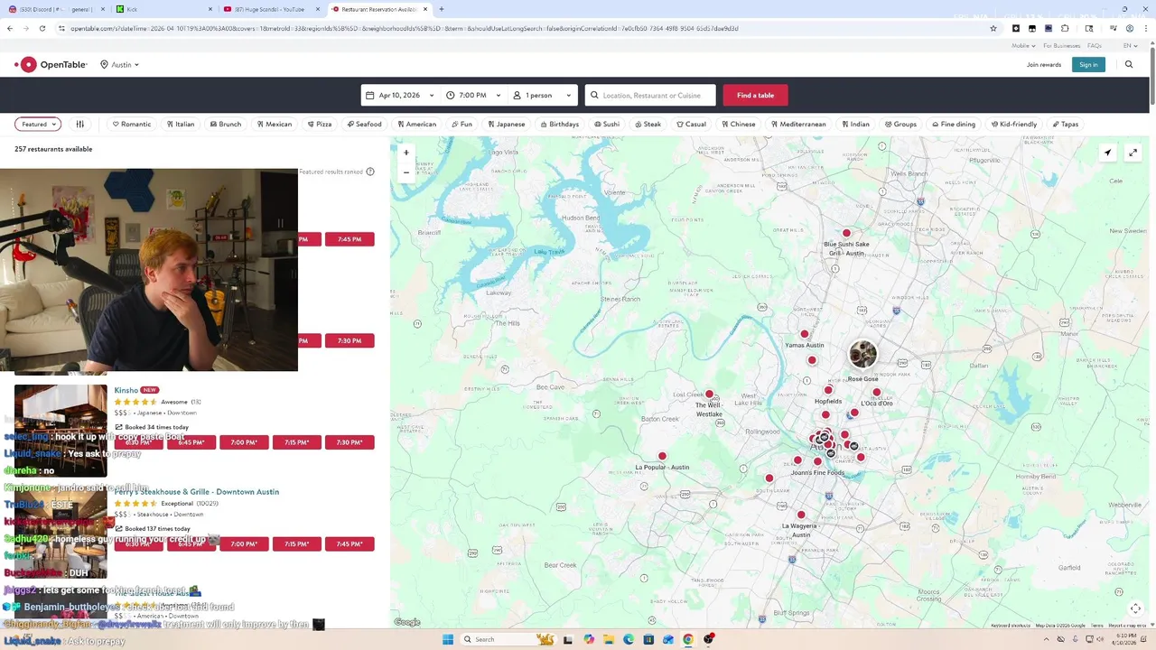Click the Rosé Gosé photo map marker

[x=862, y=354]
